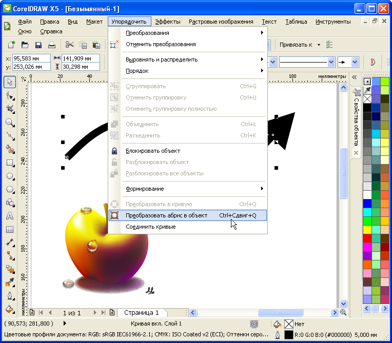Click the Copy icon
Image resolution: width=392 pixels, height=343 pixels.
point(83,45)
